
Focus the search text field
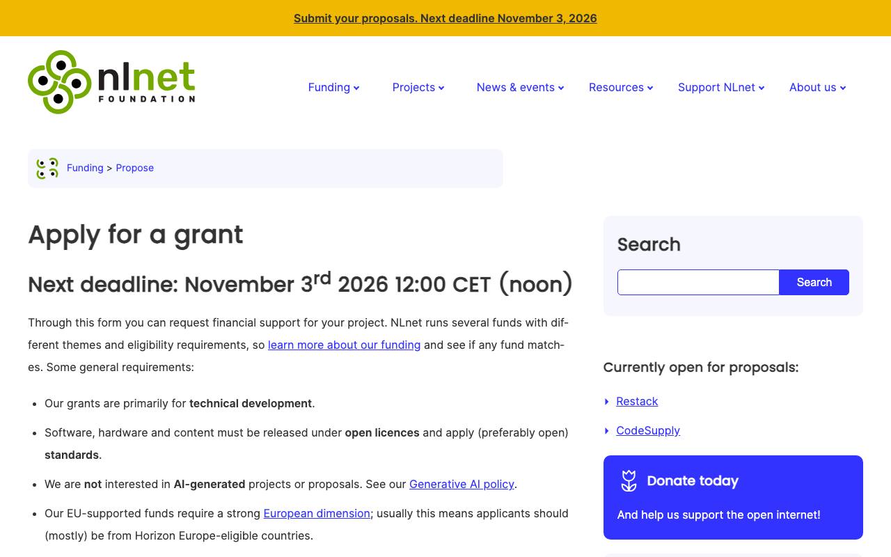(x=698, y=282)
